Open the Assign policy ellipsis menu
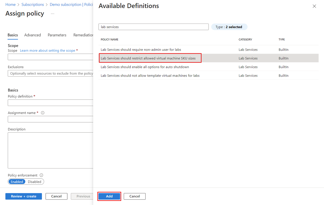This screenshot has height=205, width=324. pyautogui.click(x=52, y=14)
